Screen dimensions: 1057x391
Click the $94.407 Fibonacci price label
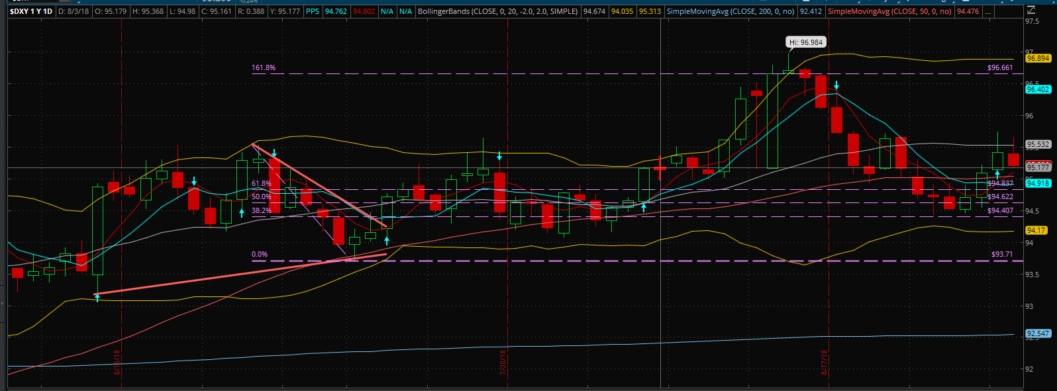[x=1000, y=210]
